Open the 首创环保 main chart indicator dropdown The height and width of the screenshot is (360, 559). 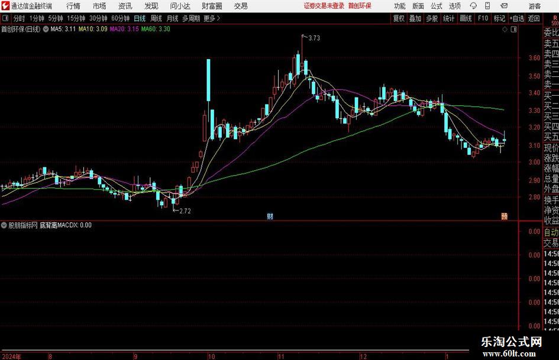(46, 29)
